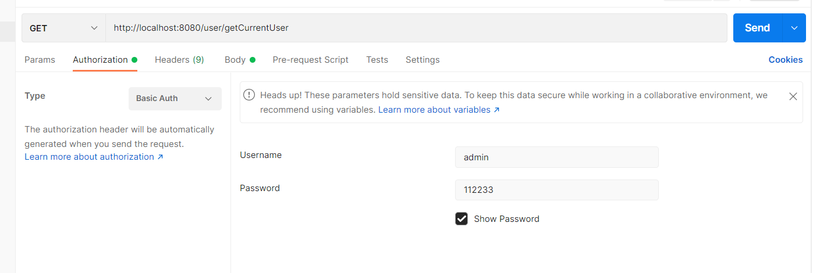Viewport: 813px width, 273px height.
Task: Click the request URL field
Action: tap(416, 28)
